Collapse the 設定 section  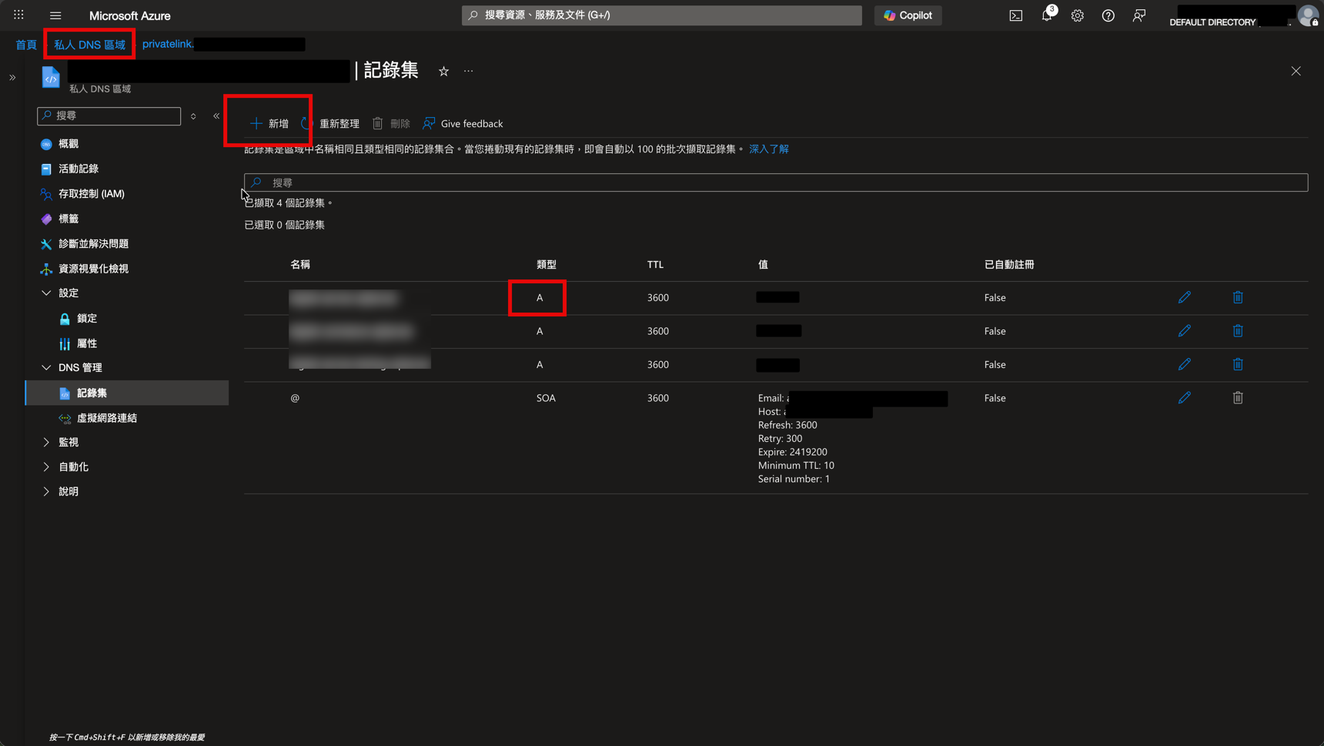tap(46, 293)
